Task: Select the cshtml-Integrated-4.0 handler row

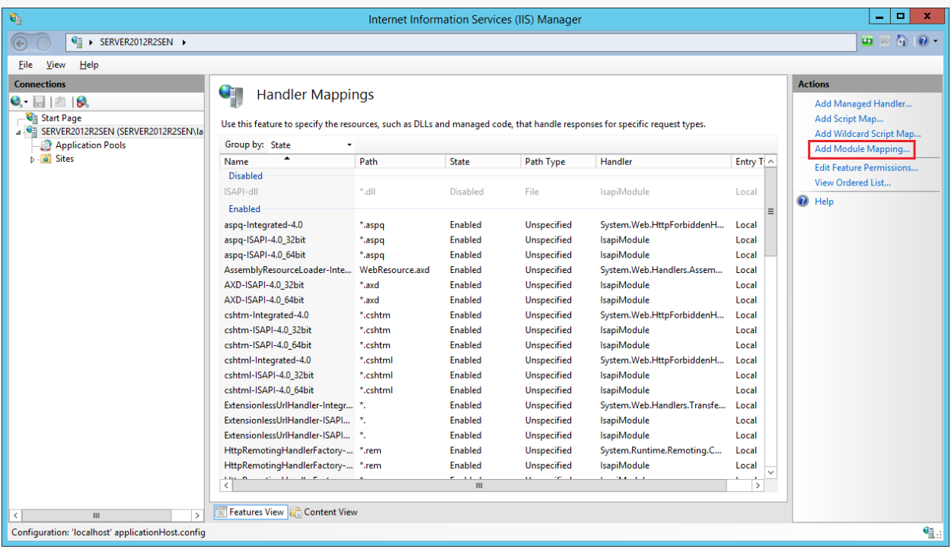Action: pos(267,360)
